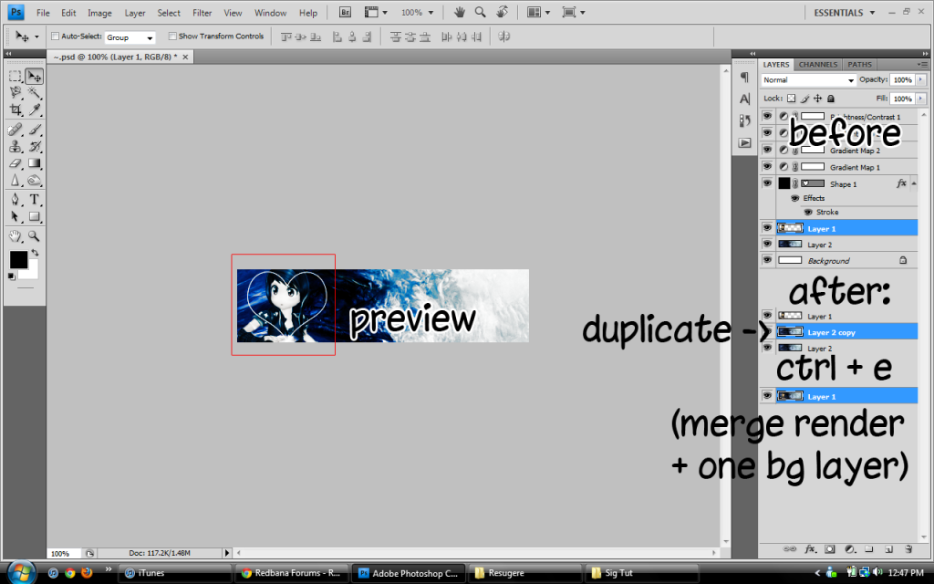Open the Opacity slider arrow
The width and height of the screenshot is (934, 584).
click(x=921, y=80)
